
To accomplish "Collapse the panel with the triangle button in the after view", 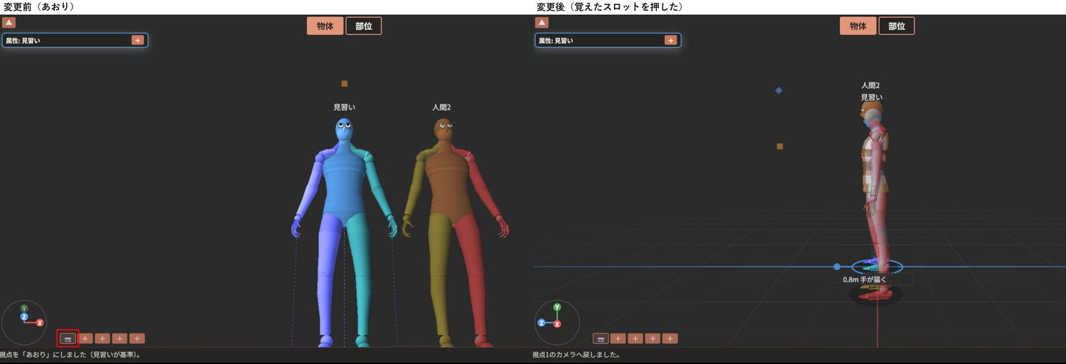I will pyautogui.click(x=542, y=23).
